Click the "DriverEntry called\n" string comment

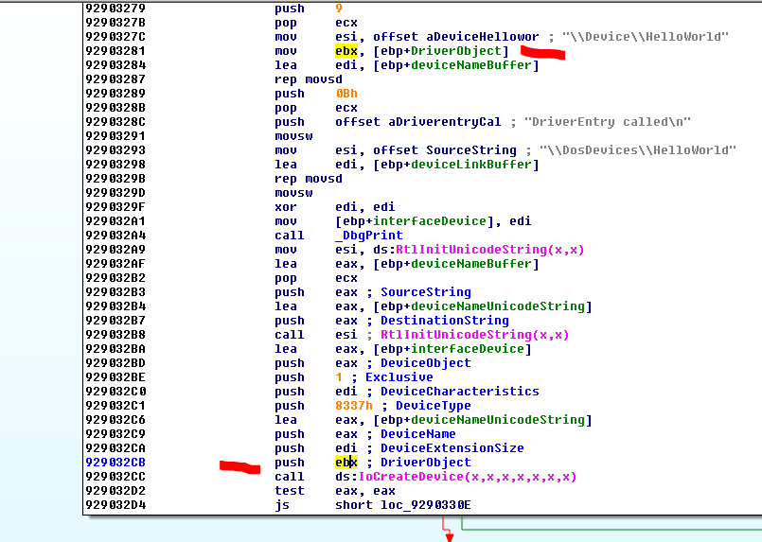pyautogui.click(x=611, y=122)
